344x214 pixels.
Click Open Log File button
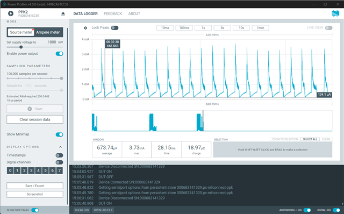tap(103, 210)
